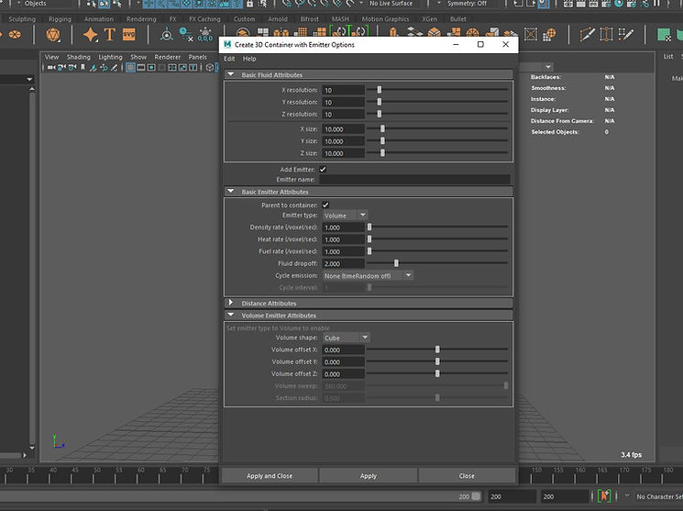Switch to the Rigging shelf tab

[60, 19]
